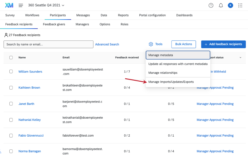The height and width of the screenshot is (155, 248).
Task: Open the help question mark icon
Action: (x=211, y=5)
